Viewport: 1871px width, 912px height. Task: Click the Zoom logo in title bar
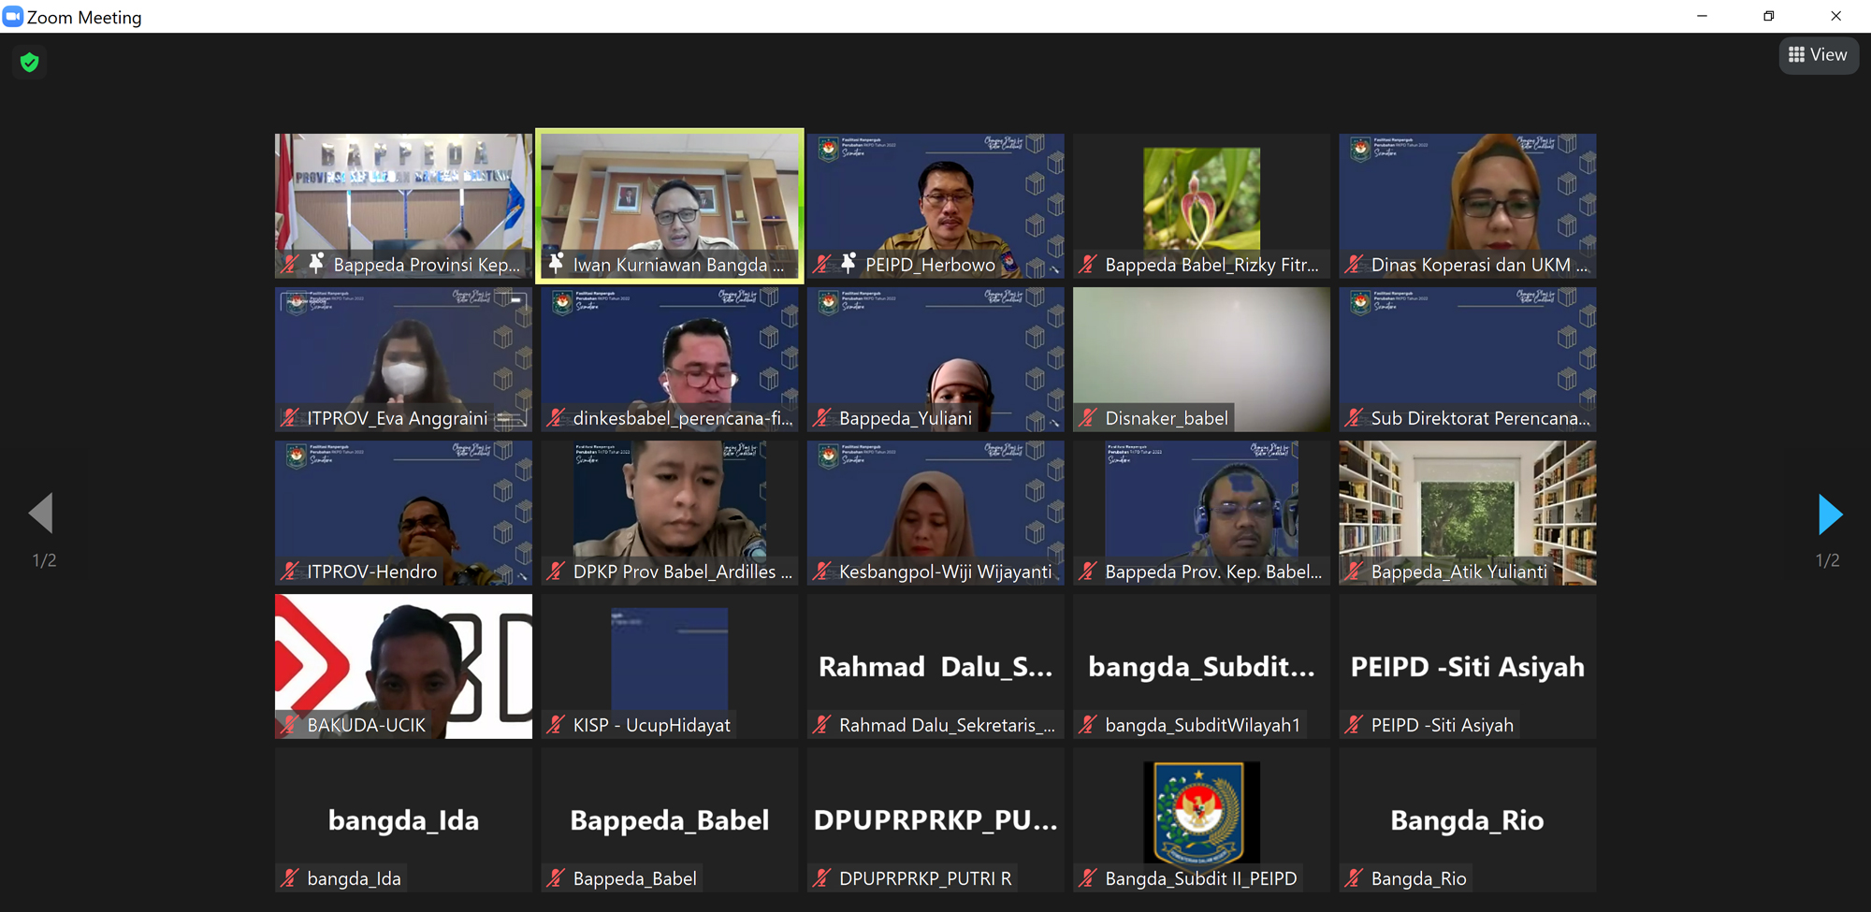[13, 17]
